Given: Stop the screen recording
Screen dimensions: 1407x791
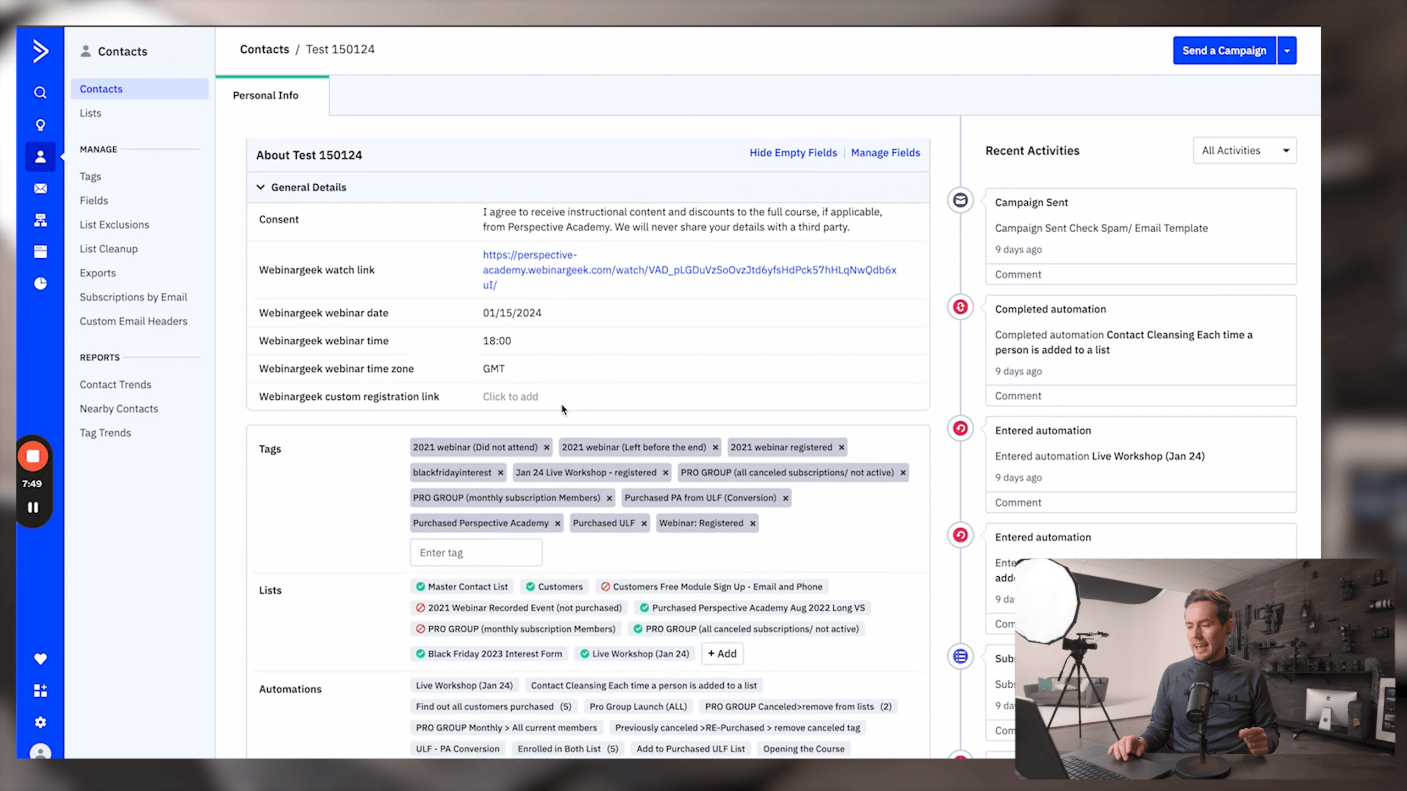Looking at the screenshot, I should [33, 456].
